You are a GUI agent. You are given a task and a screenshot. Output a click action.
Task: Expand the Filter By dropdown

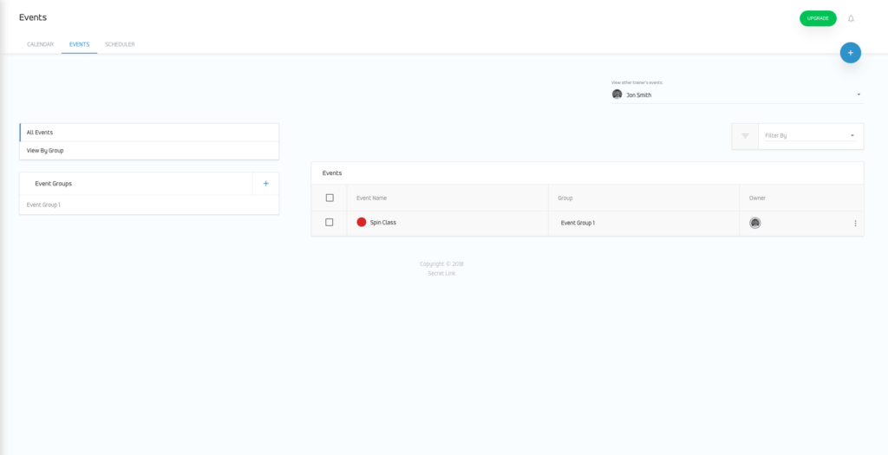[810, 136]
